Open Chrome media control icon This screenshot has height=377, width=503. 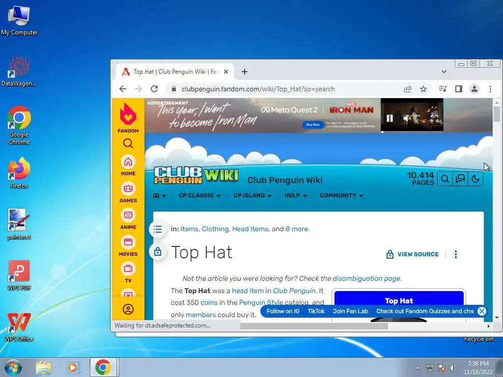(443, 89)
